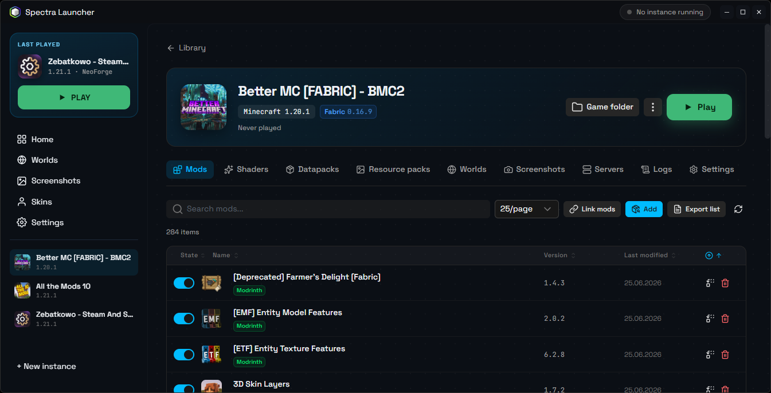The height and width of the screenshot is (393, 771).
Task: Switch to the instance Worlds tab
Action: point(467,170)
